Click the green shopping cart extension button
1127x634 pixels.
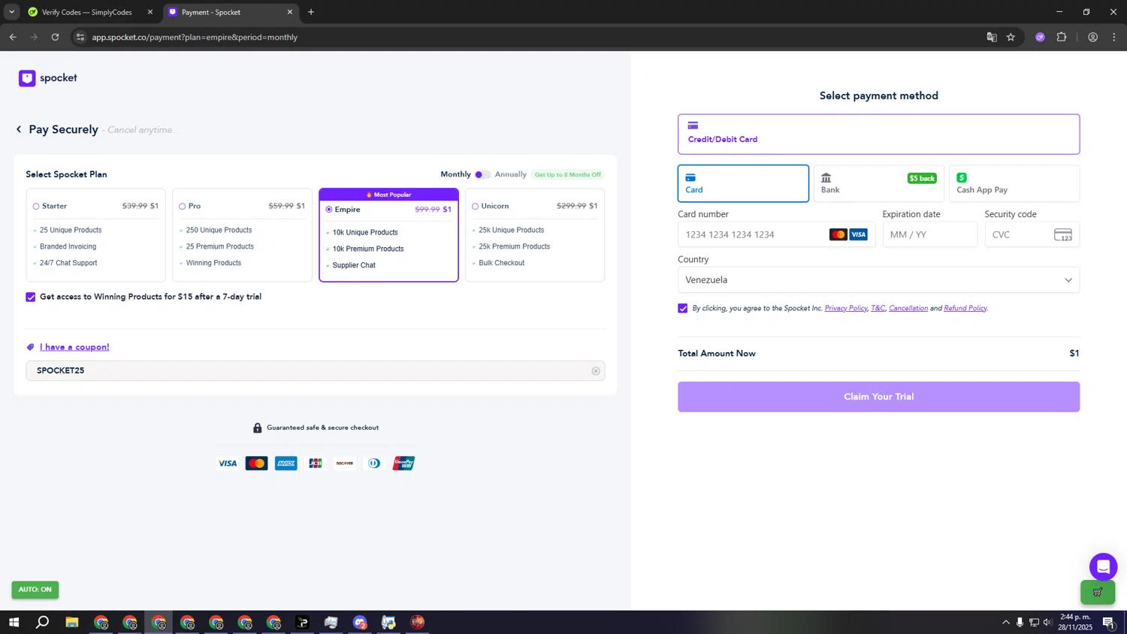point(1098,592)
